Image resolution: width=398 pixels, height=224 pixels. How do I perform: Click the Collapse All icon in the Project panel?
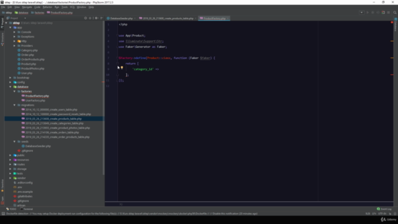coord(90,18)
